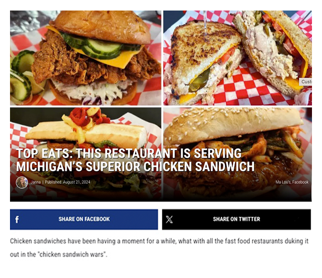
Task: Click the Facebook "f" logo icon
Action: coord(17,219)
